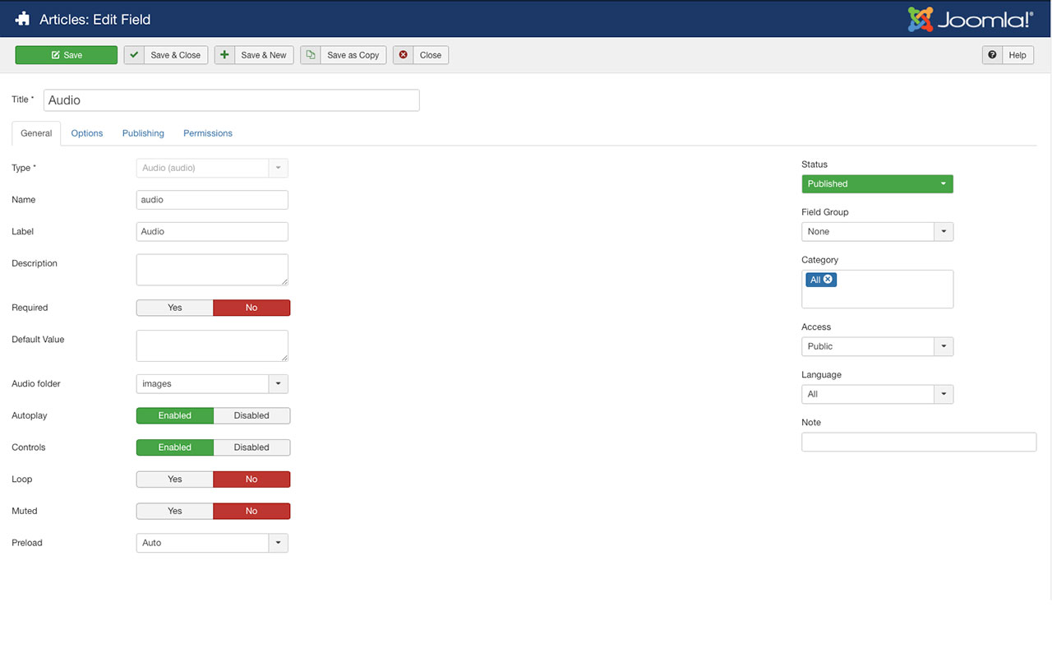Click the Close button label

point(431,55)
